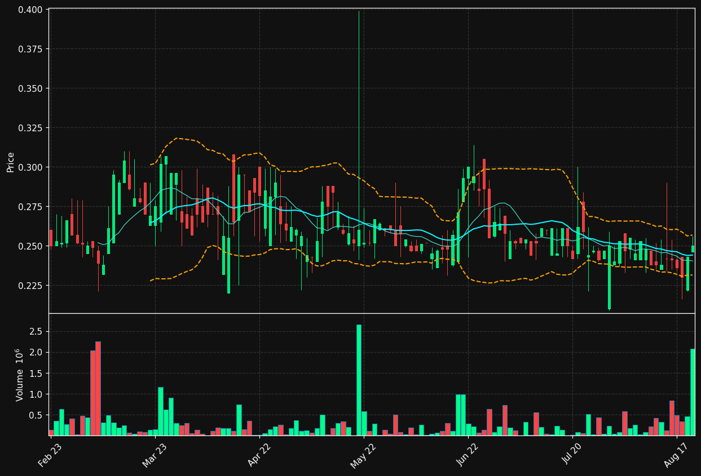
Task: Select the Apr 22 date label
Action: click(259, 455)
